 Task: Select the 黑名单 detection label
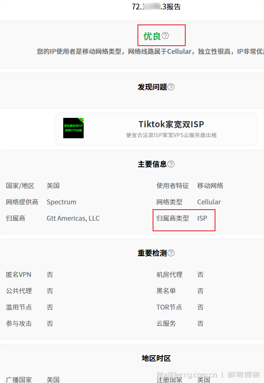166,291
